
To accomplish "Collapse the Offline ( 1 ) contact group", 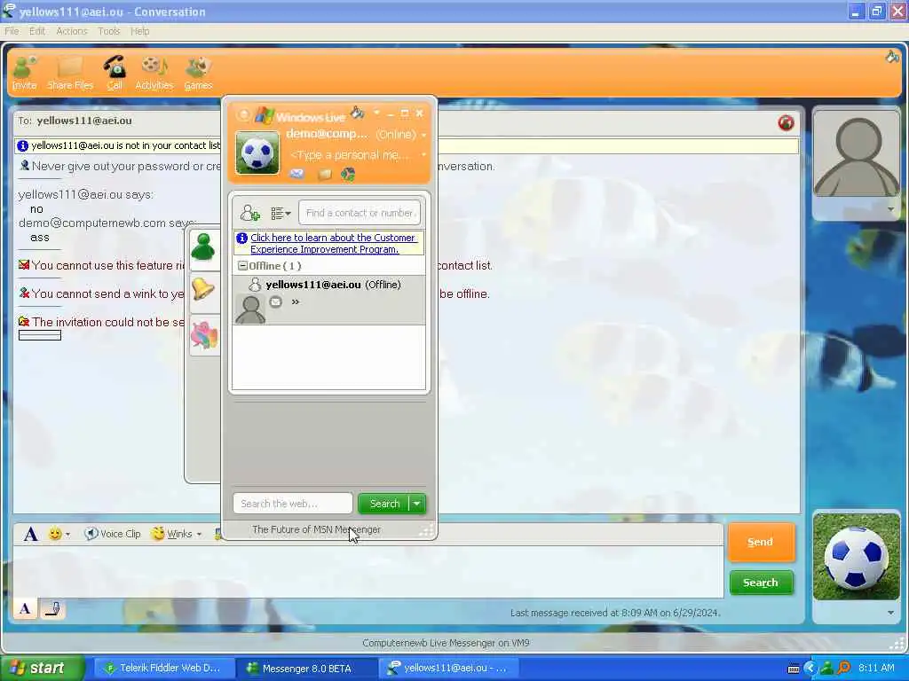I will [243, 266].
